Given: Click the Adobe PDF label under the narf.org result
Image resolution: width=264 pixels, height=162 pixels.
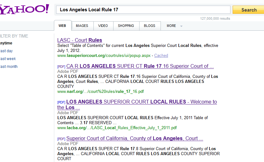Looking at the screenshot, I should point(68,71).
